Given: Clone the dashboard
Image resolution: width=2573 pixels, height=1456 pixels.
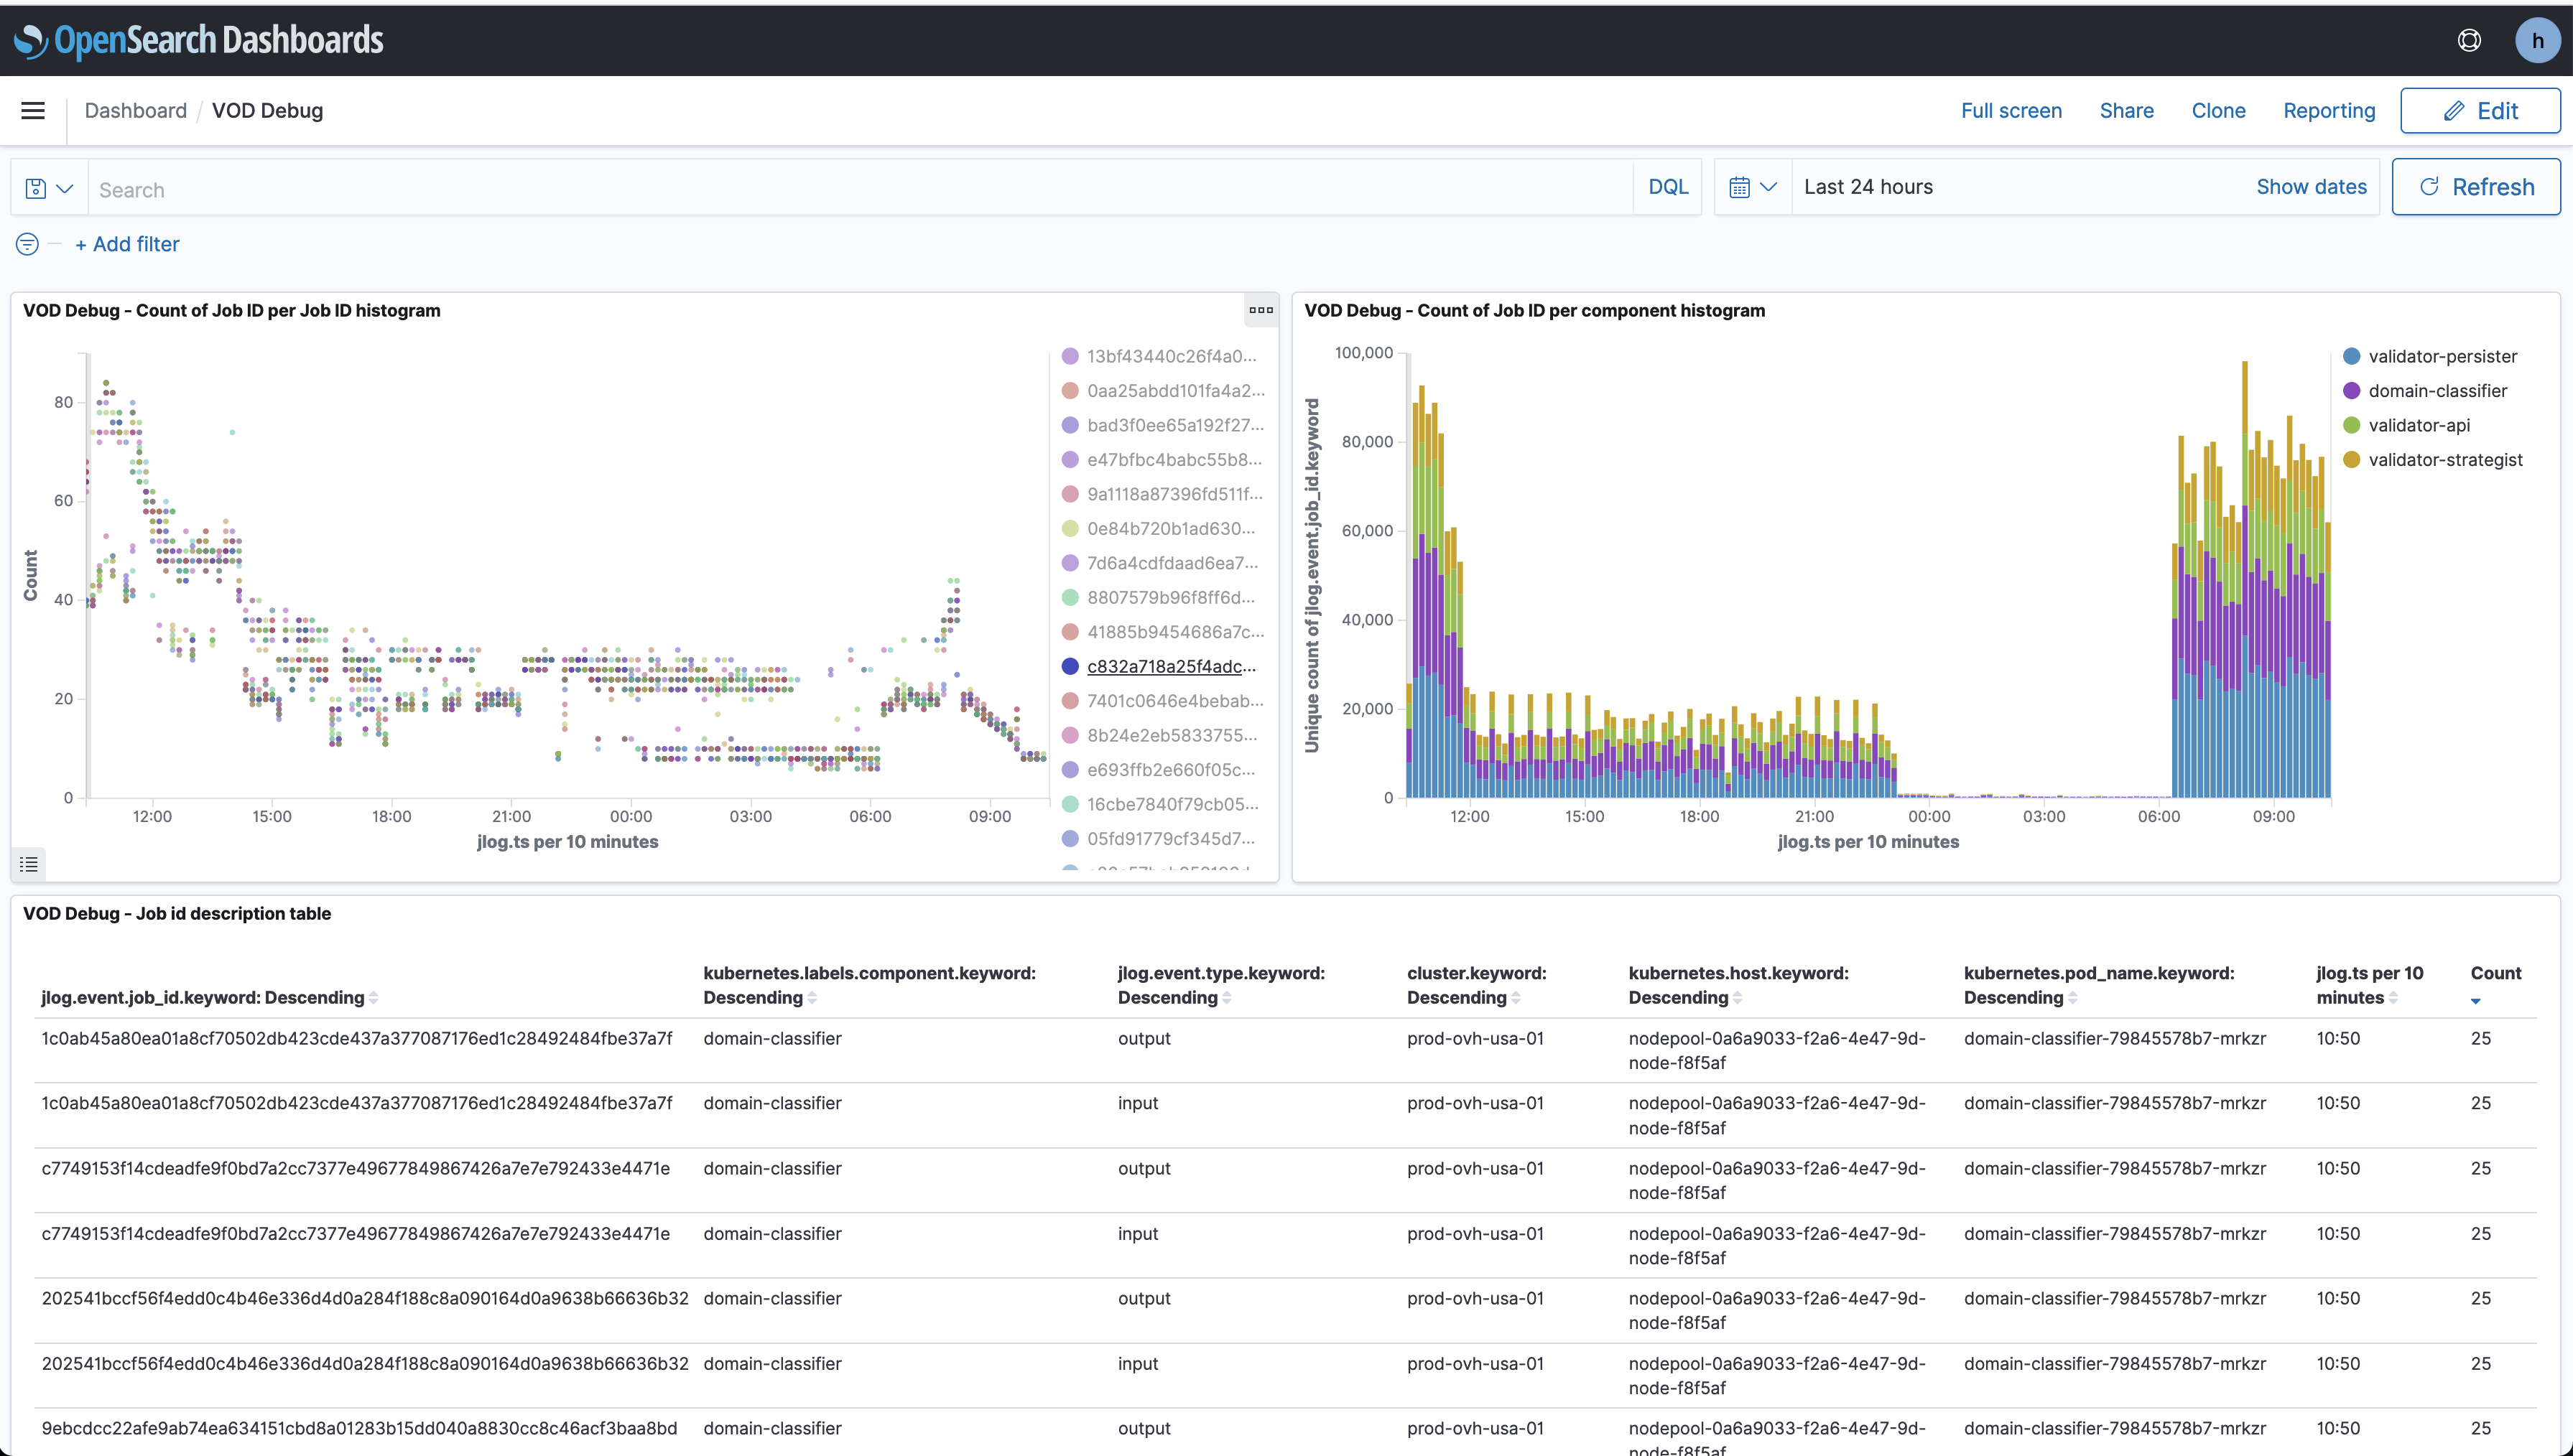Looking at the screenshot, I should (2218, 111).
